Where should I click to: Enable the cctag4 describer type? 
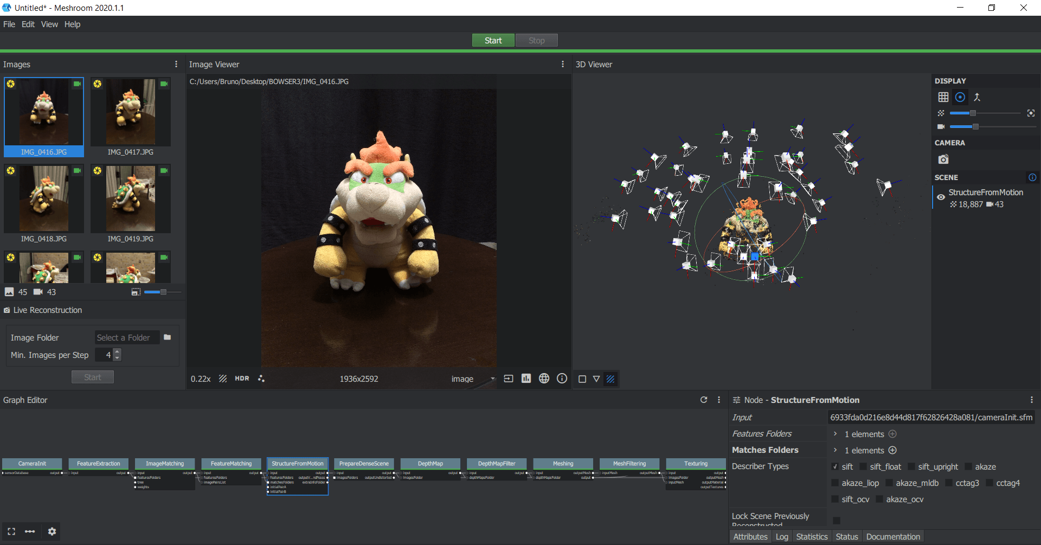(989, 483)
